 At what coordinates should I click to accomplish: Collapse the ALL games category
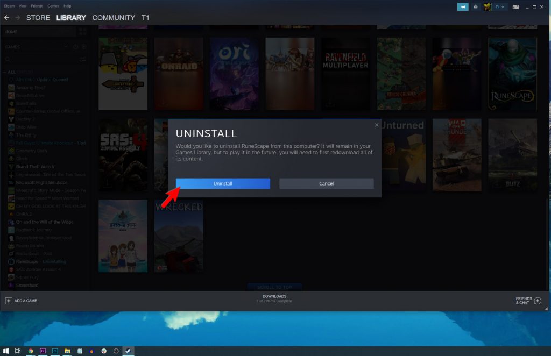click(x=4, y=72)
